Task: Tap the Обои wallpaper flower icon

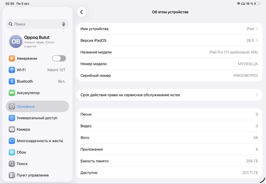Action: [12, 152]
